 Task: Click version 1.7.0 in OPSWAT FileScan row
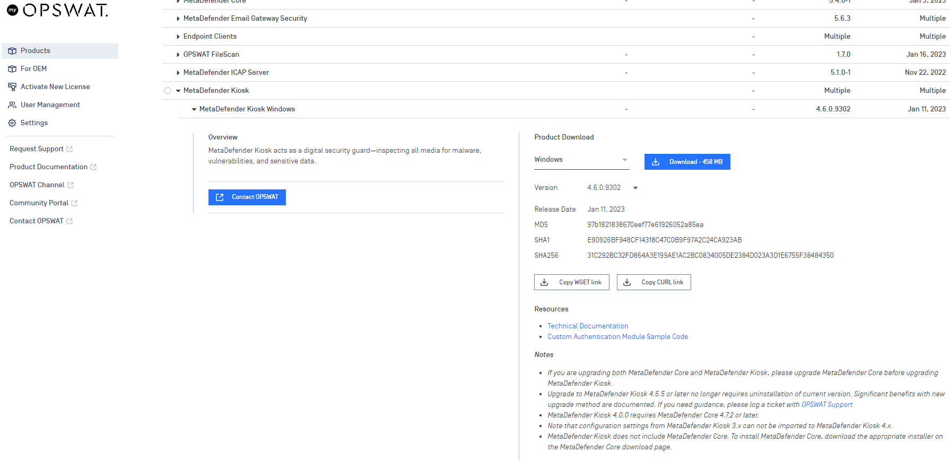(843, 55)
